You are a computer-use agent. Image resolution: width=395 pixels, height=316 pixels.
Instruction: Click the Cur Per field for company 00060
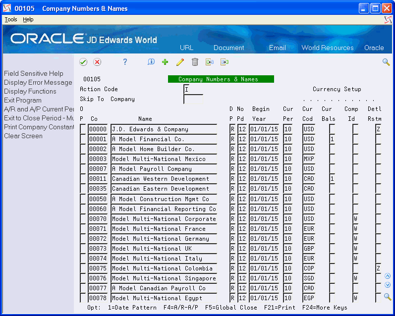point(287,209)
